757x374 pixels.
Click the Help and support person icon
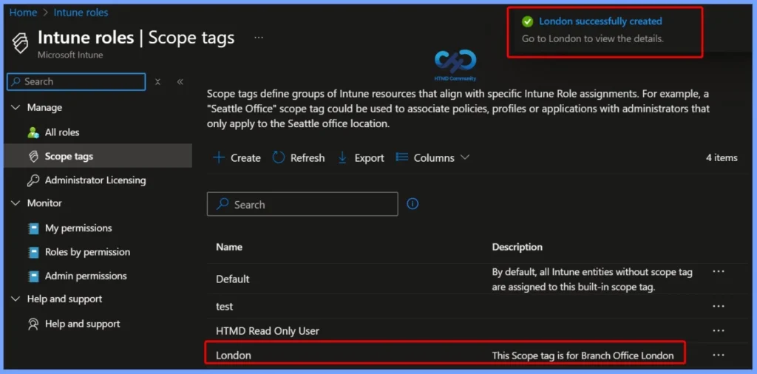[x=33, y=324]
